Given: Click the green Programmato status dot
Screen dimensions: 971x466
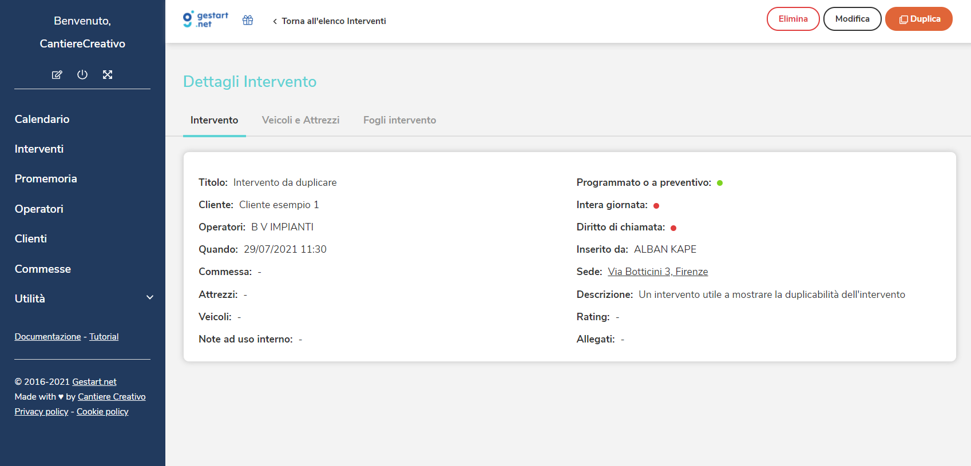Looking at the screenshot, I should coord(720,183).
